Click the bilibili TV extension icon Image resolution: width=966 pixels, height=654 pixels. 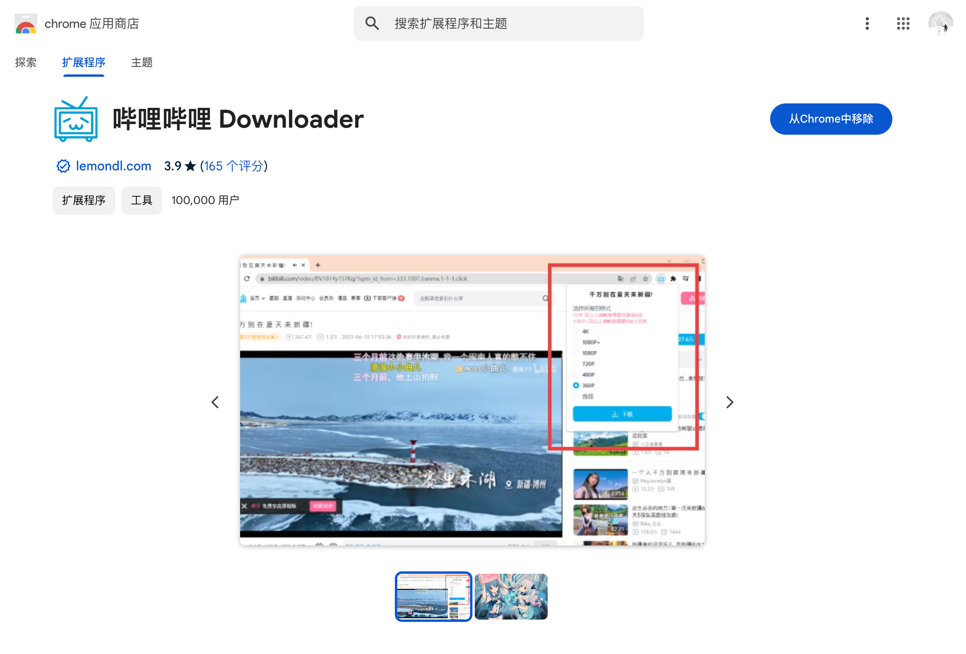tap(76, 120)
